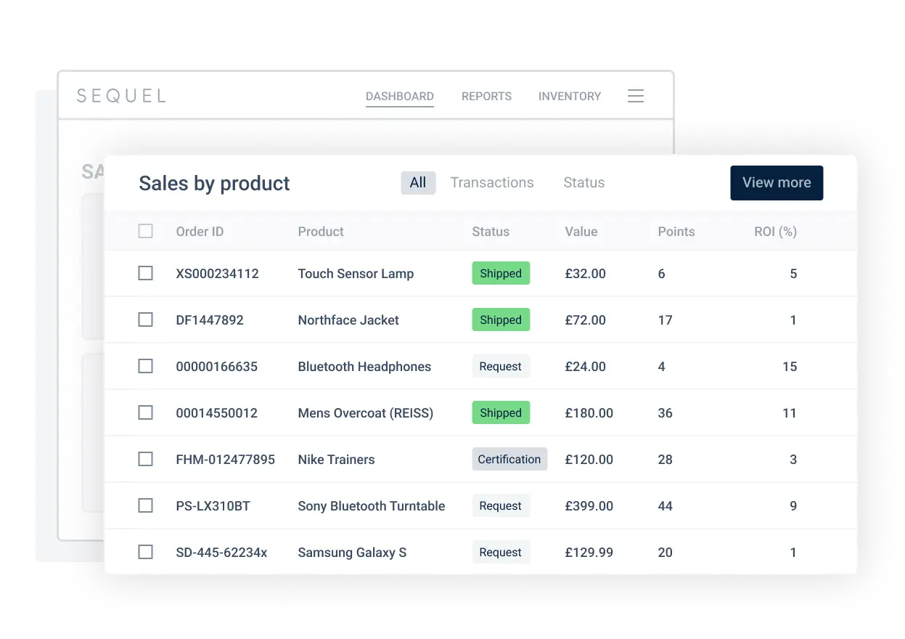Open the Inventory tab
The image size is (905, 639).
click(x=569, y=96)
